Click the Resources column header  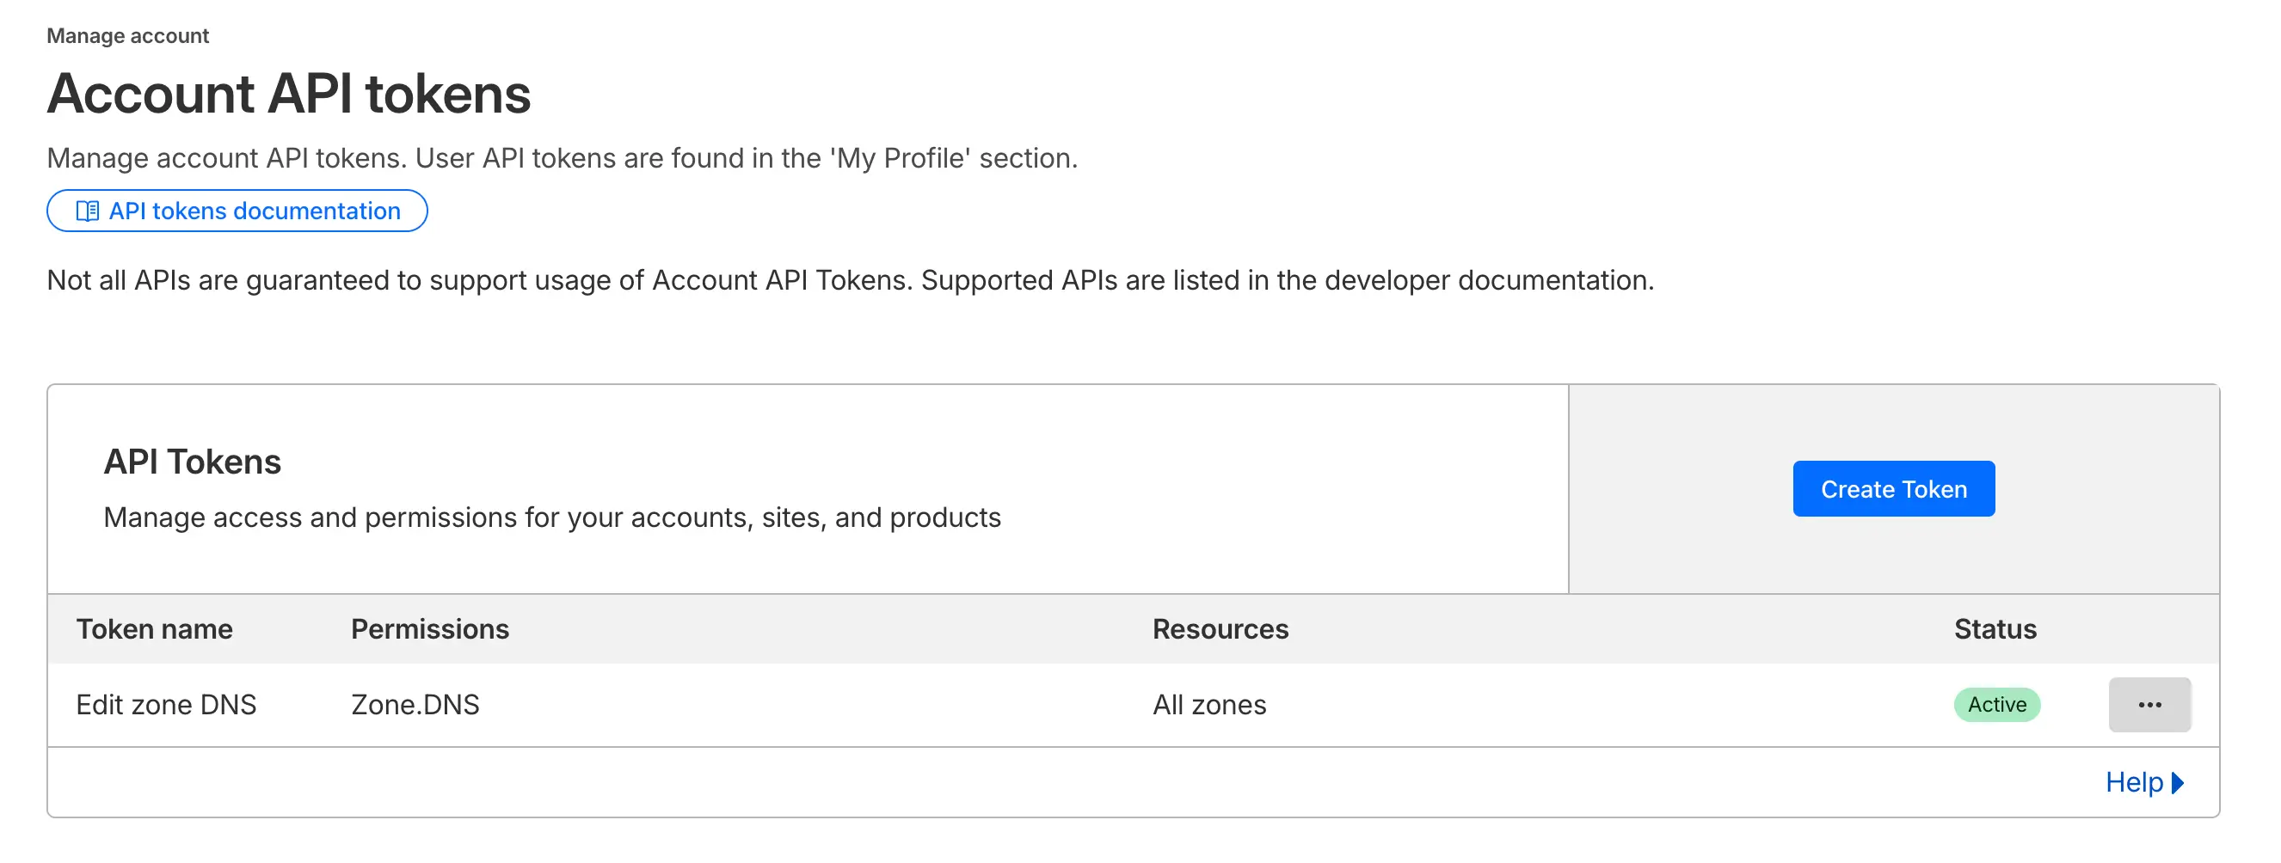[1220, 628]
